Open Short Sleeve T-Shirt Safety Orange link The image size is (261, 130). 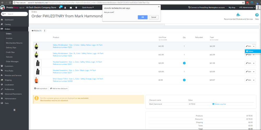[78, 79]
